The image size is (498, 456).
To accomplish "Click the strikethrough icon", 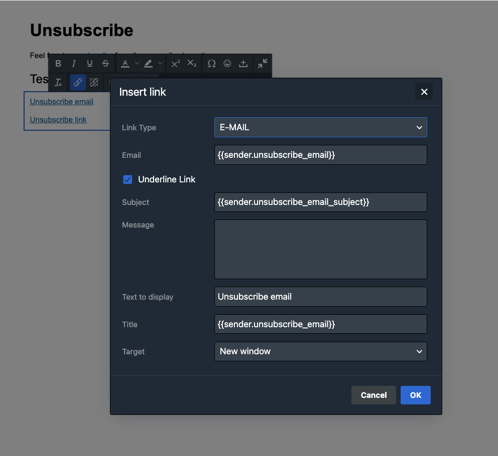I will click(x=105, y=64).
